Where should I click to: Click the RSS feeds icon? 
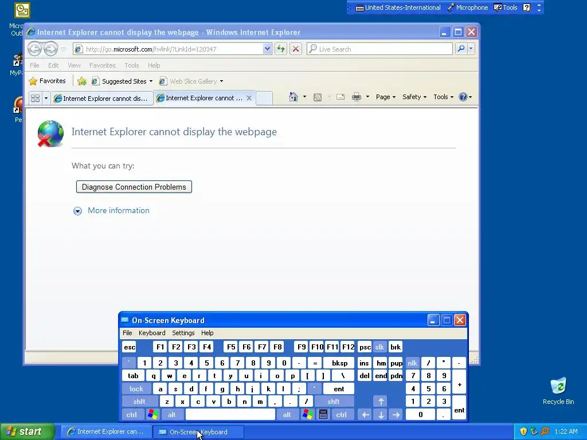click(318, 97)
